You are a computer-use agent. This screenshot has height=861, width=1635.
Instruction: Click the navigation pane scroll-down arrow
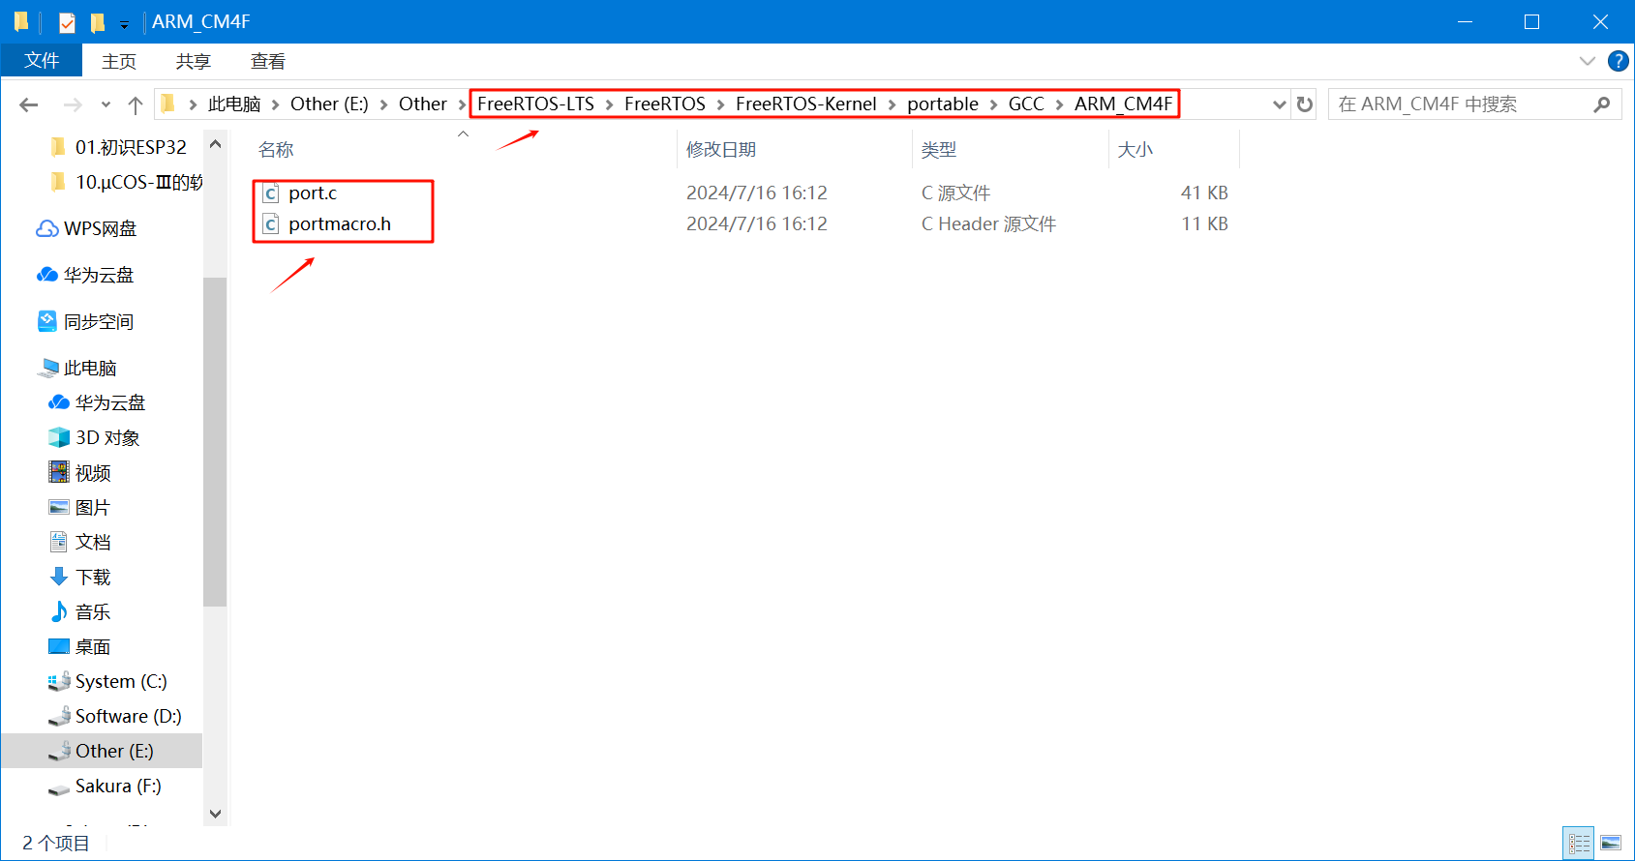[x=215, y=814]
